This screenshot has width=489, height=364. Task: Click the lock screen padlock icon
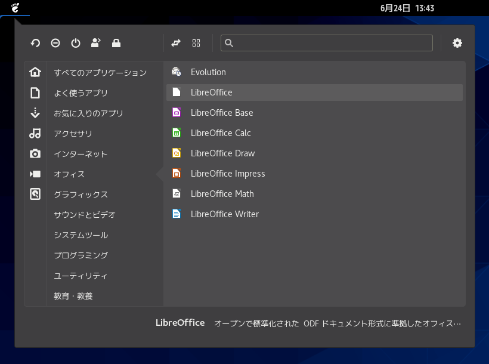tap(116, 43)
